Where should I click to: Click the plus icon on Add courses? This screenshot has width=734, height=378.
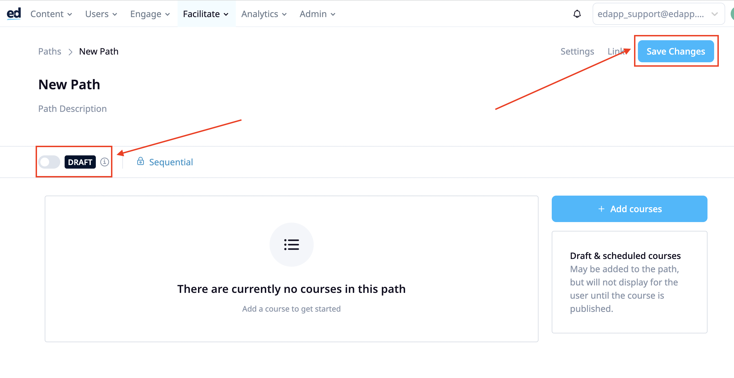coord(601,209)
